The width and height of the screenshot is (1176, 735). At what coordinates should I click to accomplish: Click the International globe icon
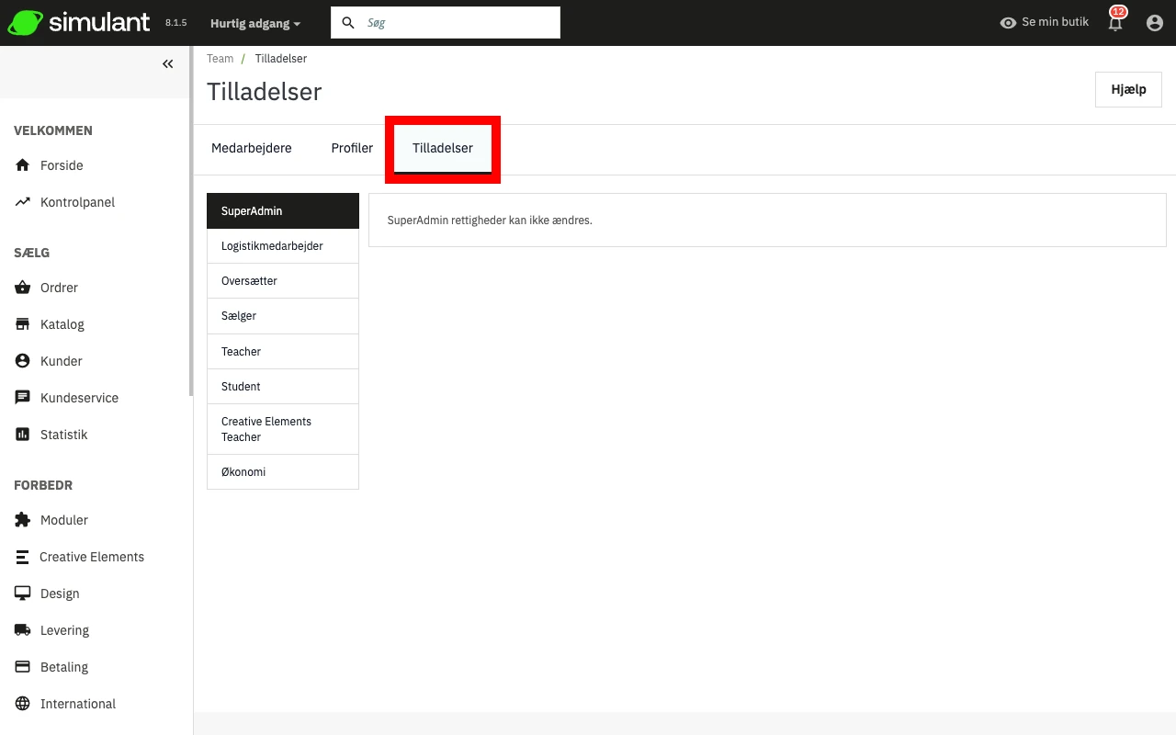(23, 704)
